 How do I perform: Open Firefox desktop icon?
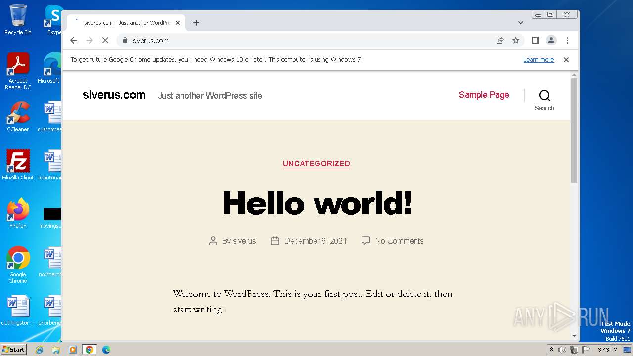pos(18,214)
